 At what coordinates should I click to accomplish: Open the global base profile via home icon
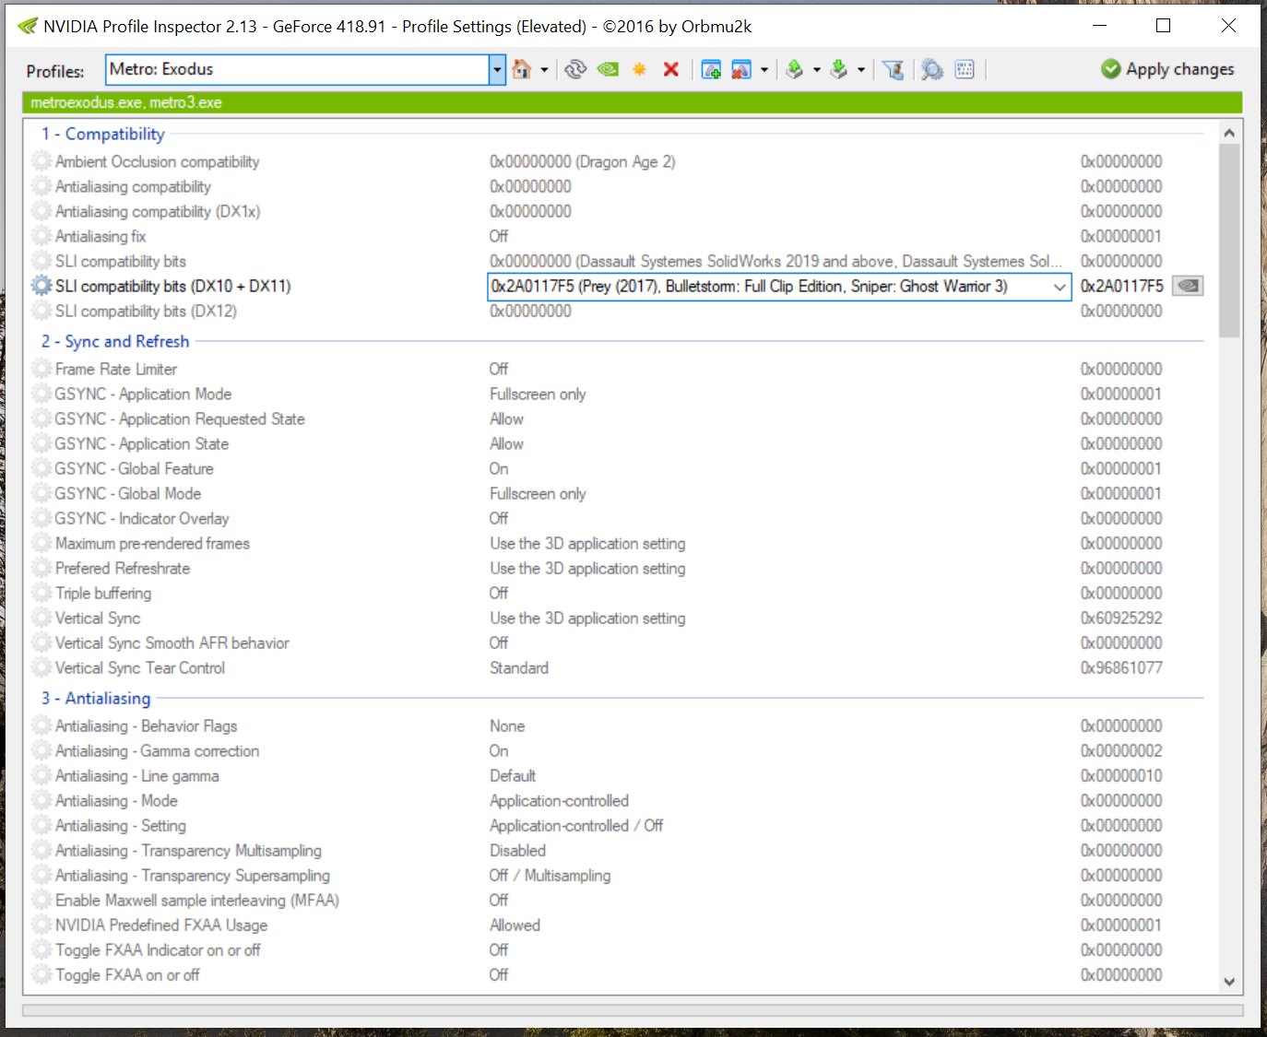[522, 69]
